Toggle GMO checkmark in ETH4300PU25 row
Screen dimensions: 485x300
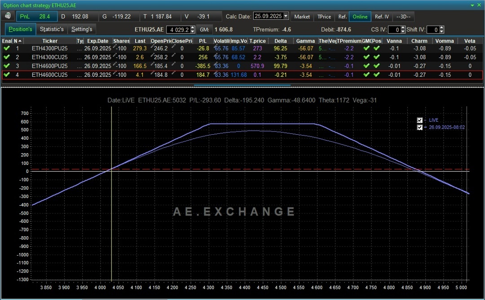click(366, 48)
